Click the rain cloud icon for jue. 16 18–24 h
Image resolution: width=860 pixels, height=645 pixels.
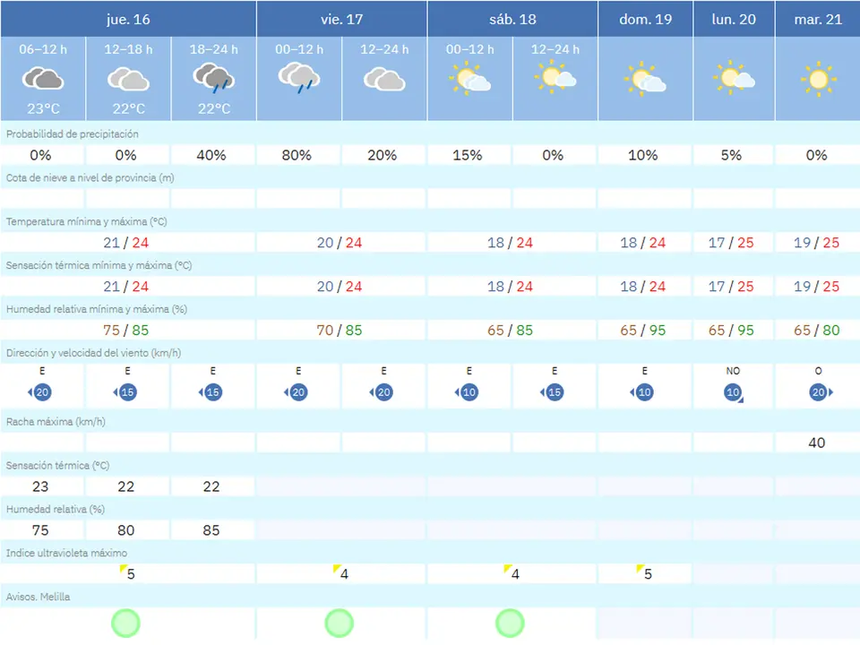[x=214, y=78]
